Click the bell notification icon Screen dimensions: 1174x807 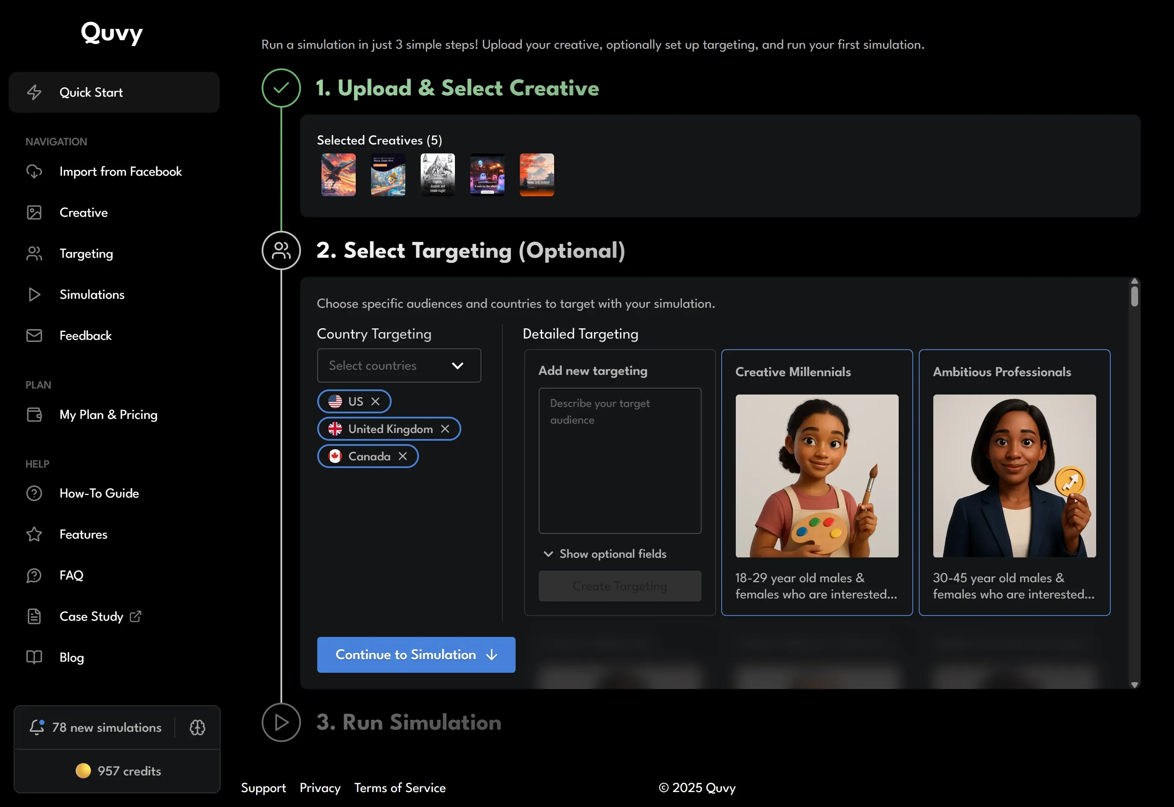(36, 727)
